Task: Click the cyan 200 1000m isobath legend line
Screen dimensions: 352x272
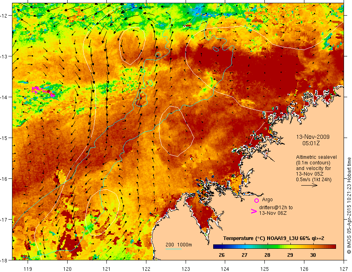Action: click(x=174, y=249)
